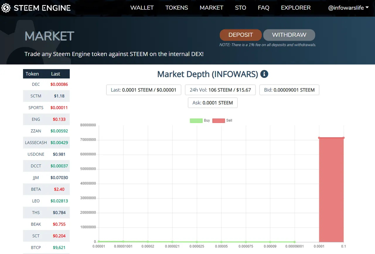This screenshot has width=375, height=254.
Task: Click the y-axis label 70000000
Action: click(x=88, y=140)
